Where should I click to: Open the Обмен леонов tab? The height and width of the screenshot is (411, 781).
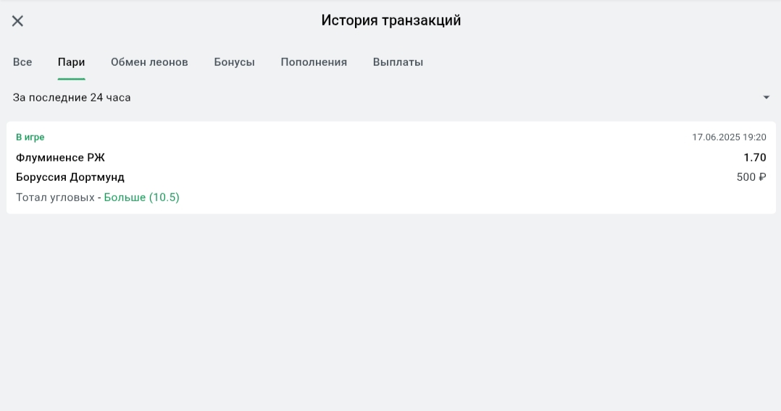pos(149,62)
